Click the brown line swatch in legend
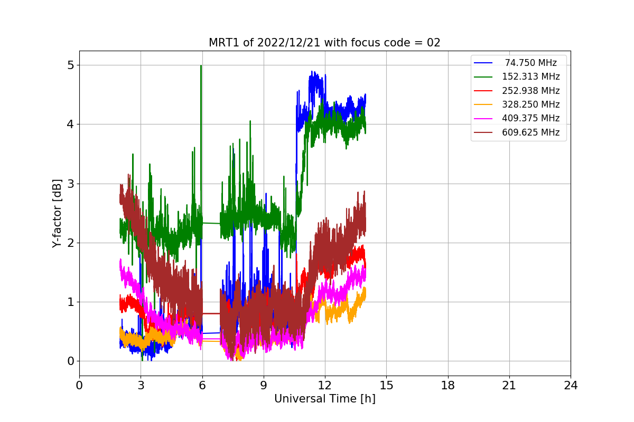The height and width of the screenshot is (422, 634). coord(483,132)
